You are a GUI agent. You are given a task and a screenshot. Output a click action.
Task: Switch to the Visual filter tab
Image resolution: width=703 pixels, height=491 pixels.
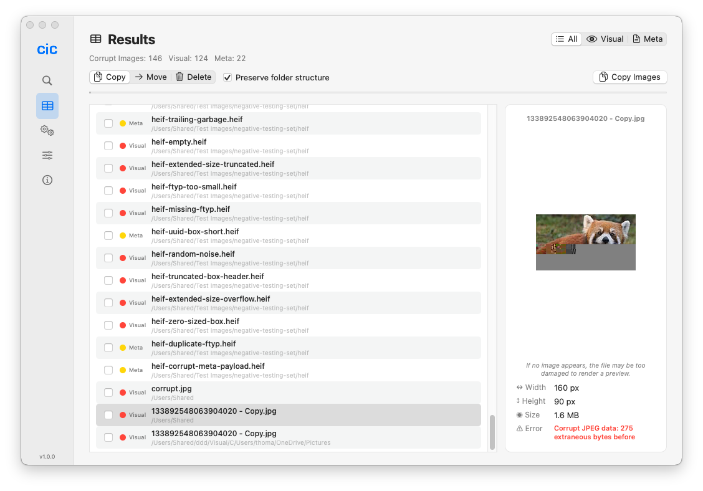pyautogui.click(x=605, y=39)
